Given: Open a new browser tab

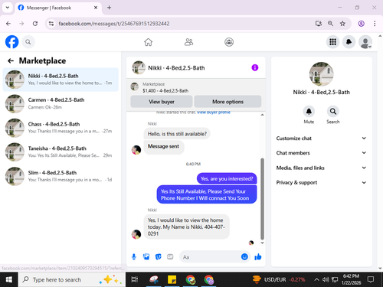Looking at the screenshot, I should 109,8.
